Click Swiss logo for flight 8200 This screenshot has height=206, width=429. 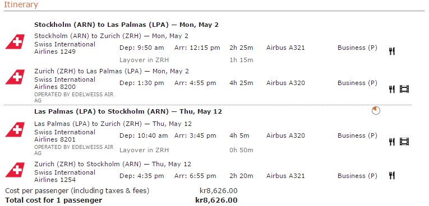coord(15,77)
